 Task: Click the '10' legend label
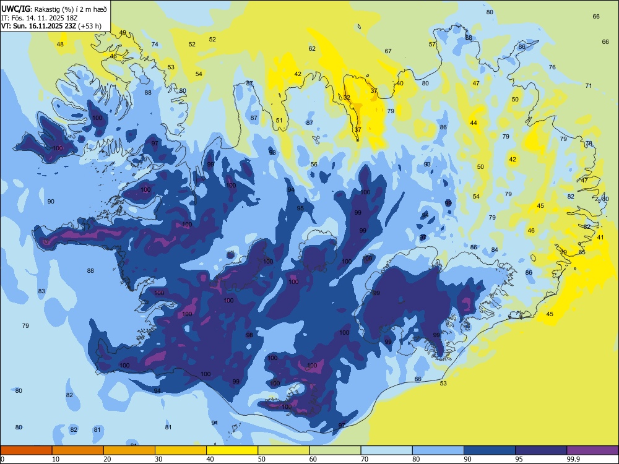point(56,459)
